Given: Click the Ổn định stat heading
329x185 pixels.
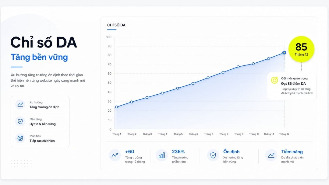Looking at the screenshot, I should [x=231, y=152].
